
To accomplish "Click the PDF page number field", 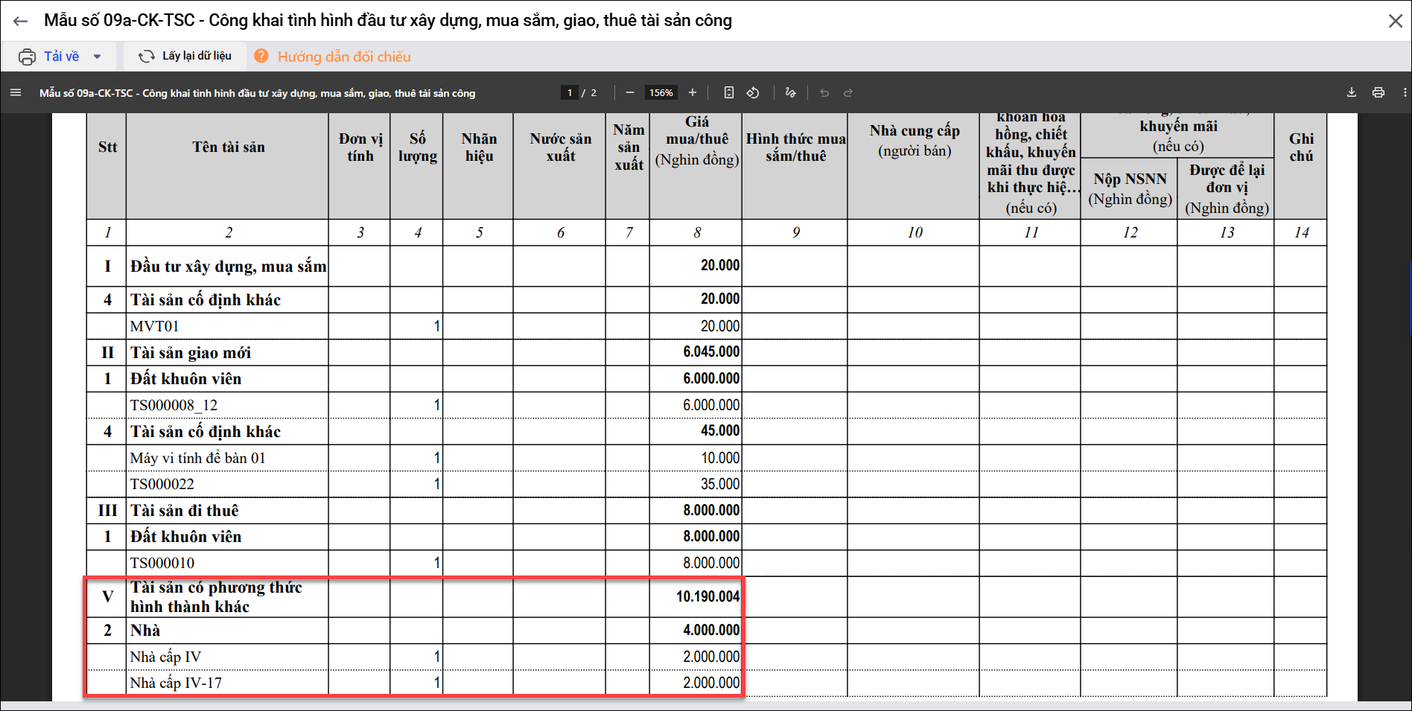I will 570,92.
